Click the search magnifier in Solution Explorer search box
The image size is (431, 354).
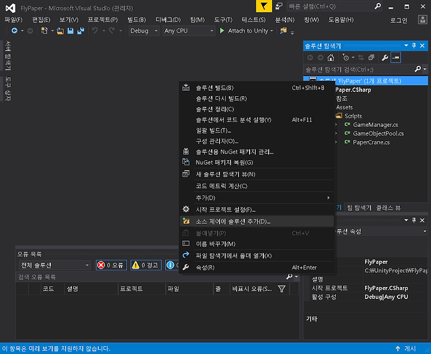pos(418,69)
